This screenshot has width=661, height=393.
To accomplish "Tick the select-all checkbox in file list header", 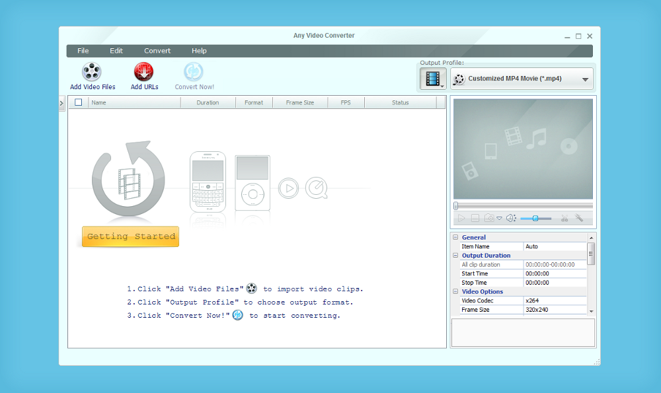I will [79, 102].
